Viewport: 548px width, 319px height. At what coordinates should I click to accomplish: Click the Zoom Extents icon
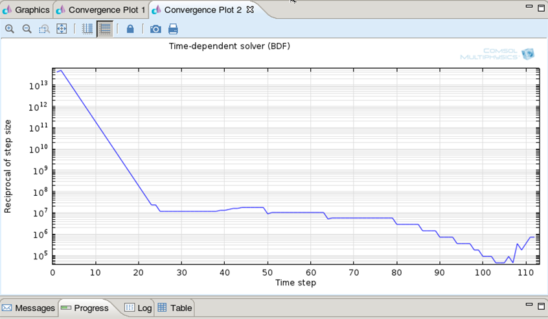pyautogui.click(x=62, y=29)
